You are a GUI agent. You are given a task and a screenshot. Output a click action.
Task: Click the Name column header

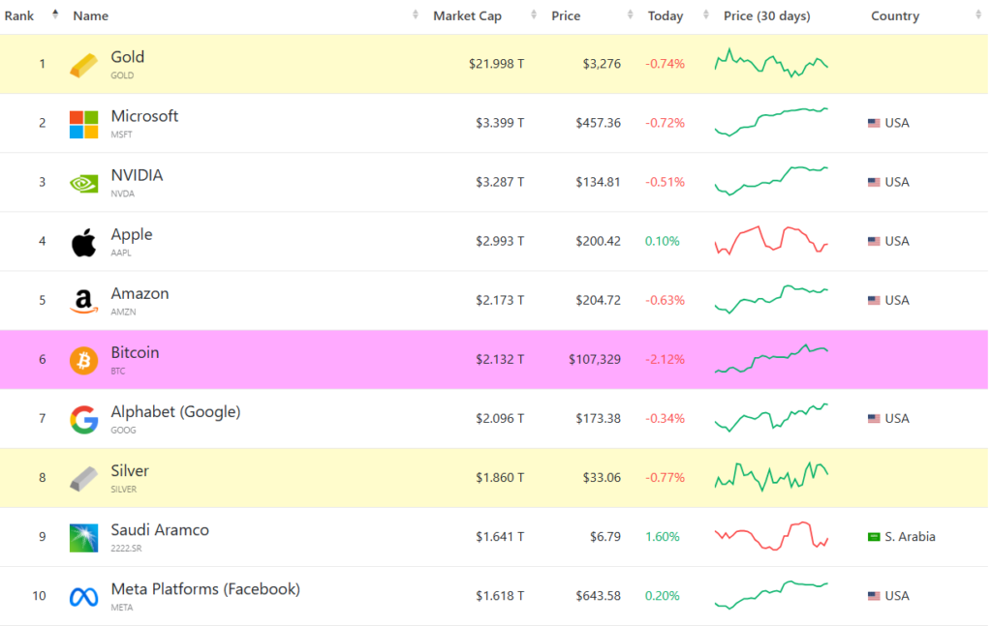90,15
